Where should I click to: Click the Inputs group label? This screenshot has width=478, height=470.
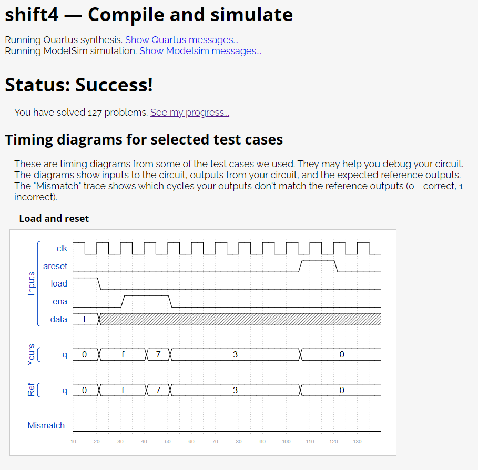coord(31,284)
